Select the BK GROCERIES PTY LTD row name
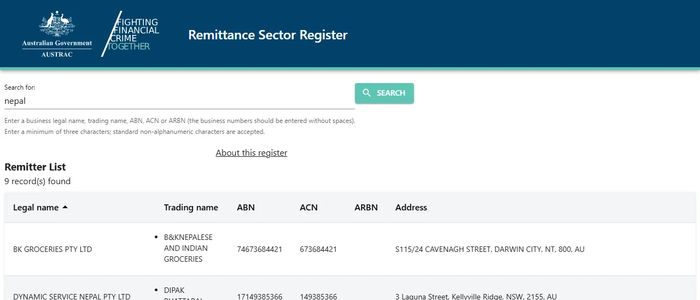The width and height of the screenshot is (700, 300). click(52, 249)
